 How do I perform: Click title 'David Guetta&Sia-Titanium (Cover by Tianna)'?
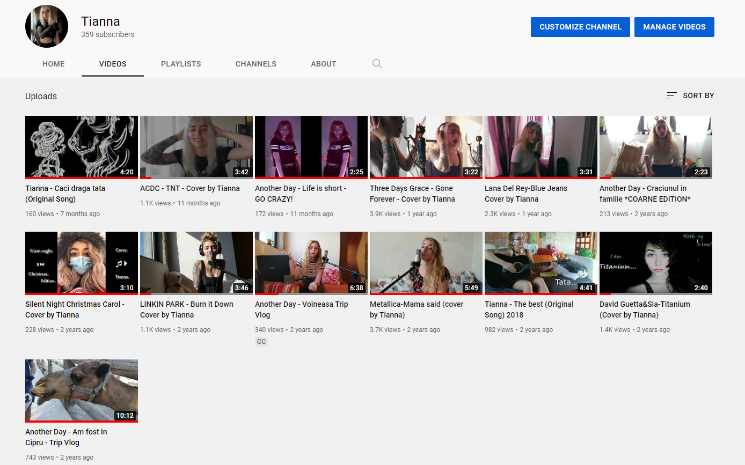pyautogui.click(x=645, y=309)
